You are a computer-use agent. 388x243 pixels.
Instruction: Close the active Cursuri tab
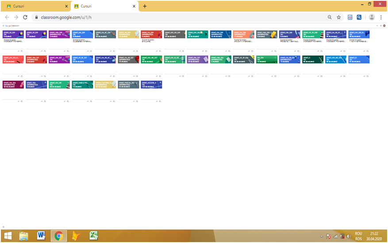[x=134, y=6]
